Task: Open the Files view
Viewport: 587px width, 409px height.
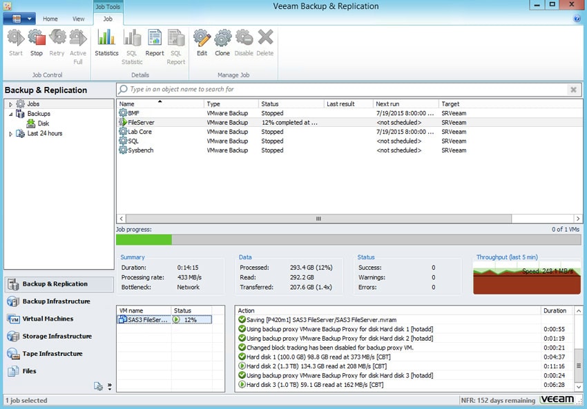Action: (x=59, y=371)
